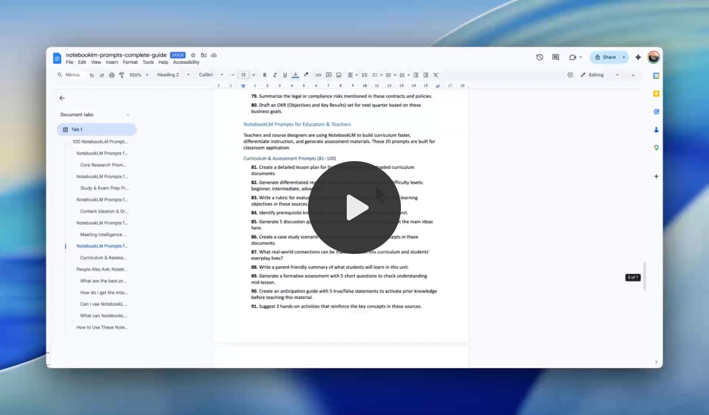Insert a link from the toolbar
The width and height of the screenshot is (709, 415).
(318, 75)
